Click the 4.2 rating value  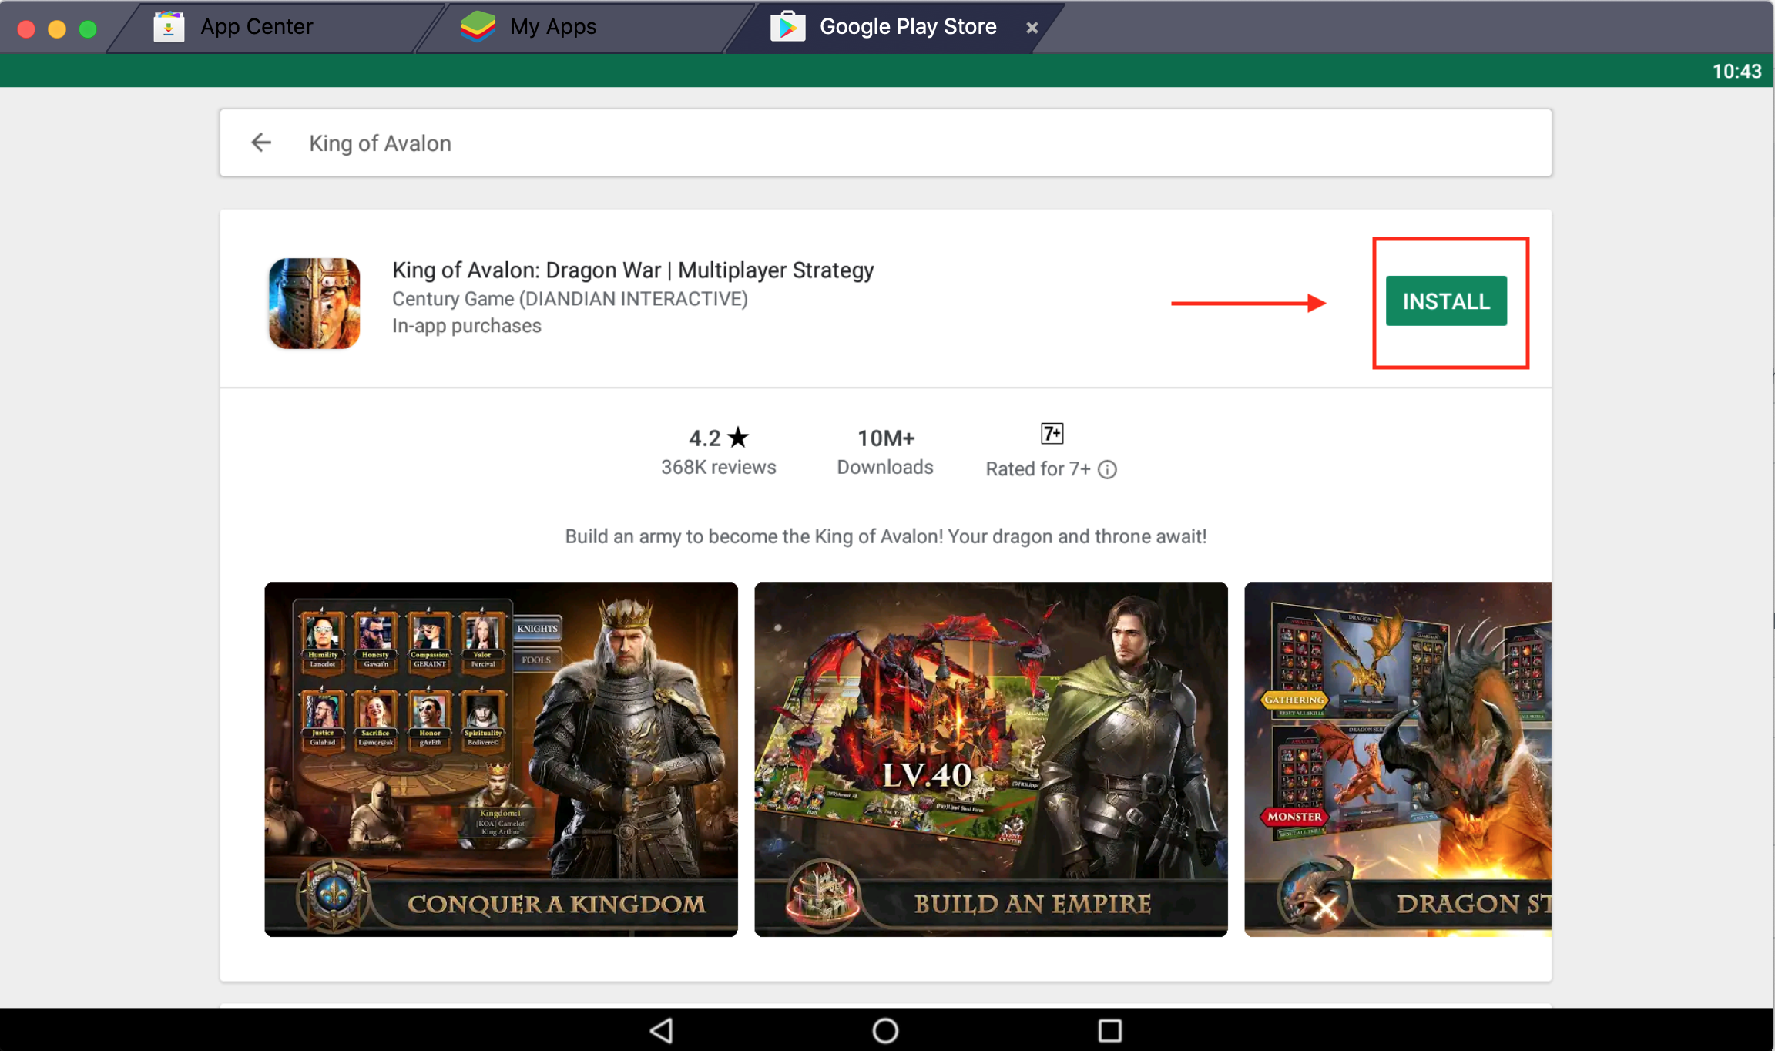pos(705,438)
